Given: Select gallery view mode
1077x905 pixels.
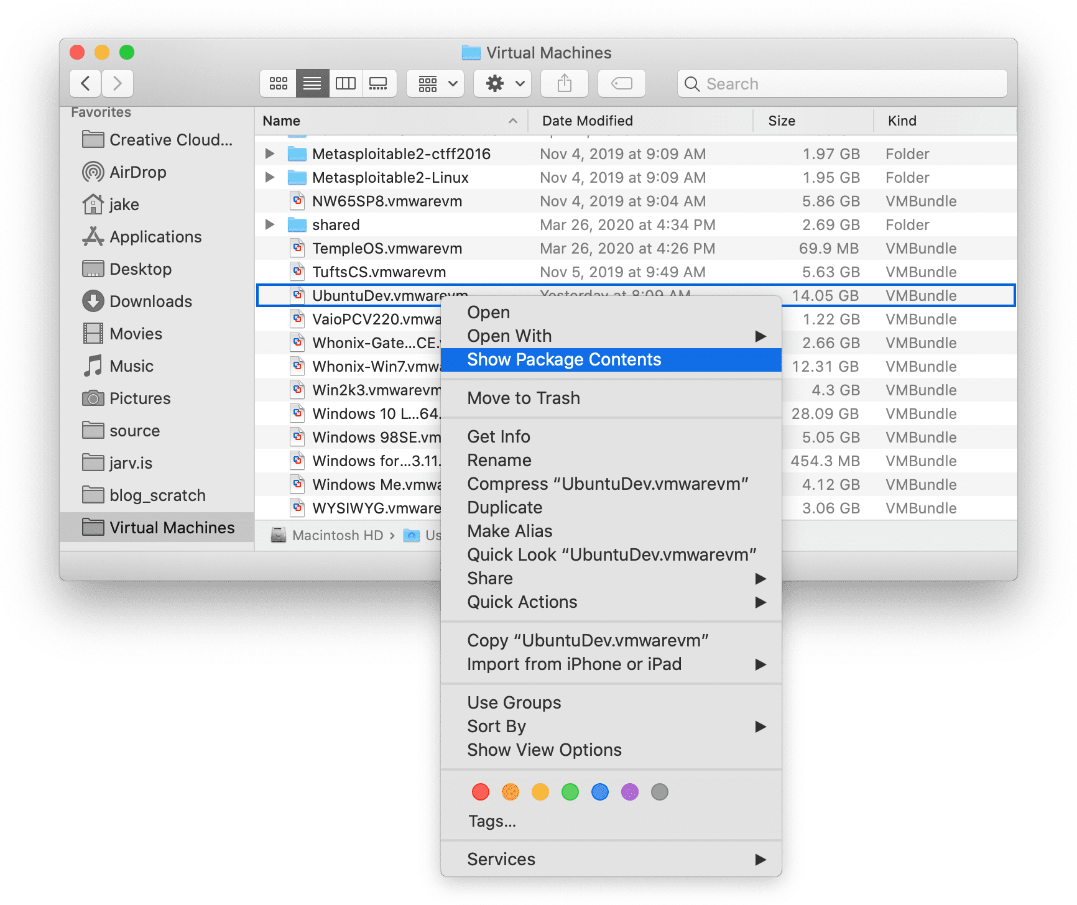Looking at the screenshot, I should 379,83.
